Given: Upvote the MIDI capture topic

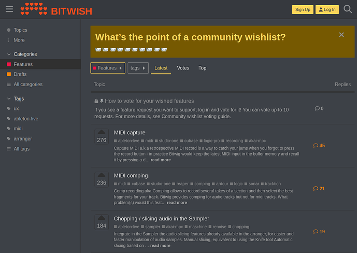Looking at the screenshot, I should pos(102,132).
